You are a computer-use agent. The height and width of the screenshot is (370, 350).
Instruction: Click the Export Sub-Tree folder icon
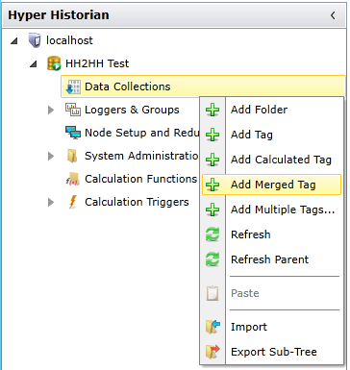212,352
